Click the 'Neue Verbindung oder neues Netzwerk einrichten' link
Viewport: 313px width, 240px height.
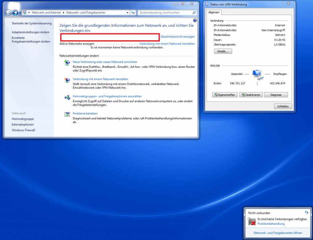tap(105, 62)
